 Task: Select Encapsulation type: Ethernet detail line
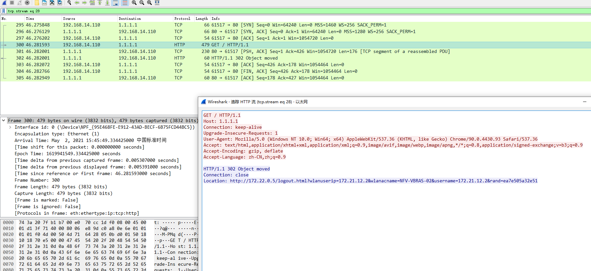57,134
